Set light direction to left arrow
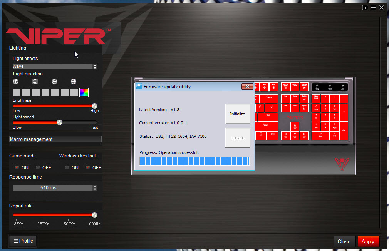Viewport: 389px width, 251px height. point(54,81)
